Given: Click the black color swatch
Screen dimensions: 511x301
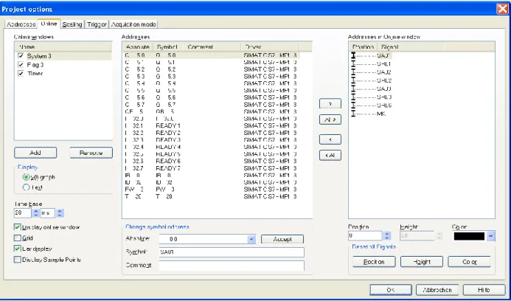Looking at the screenshot, I should coord(469,236).
